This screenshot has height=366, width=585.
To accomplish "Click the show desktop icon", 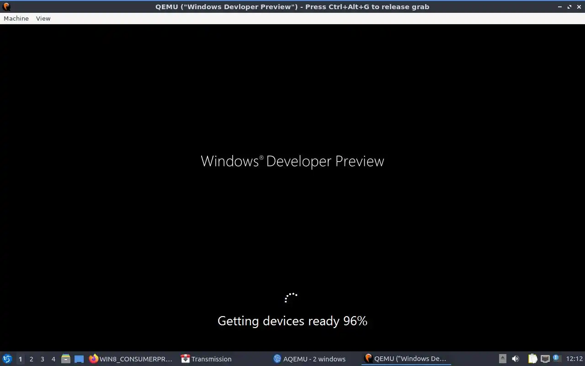I will [x=79, y=359].
